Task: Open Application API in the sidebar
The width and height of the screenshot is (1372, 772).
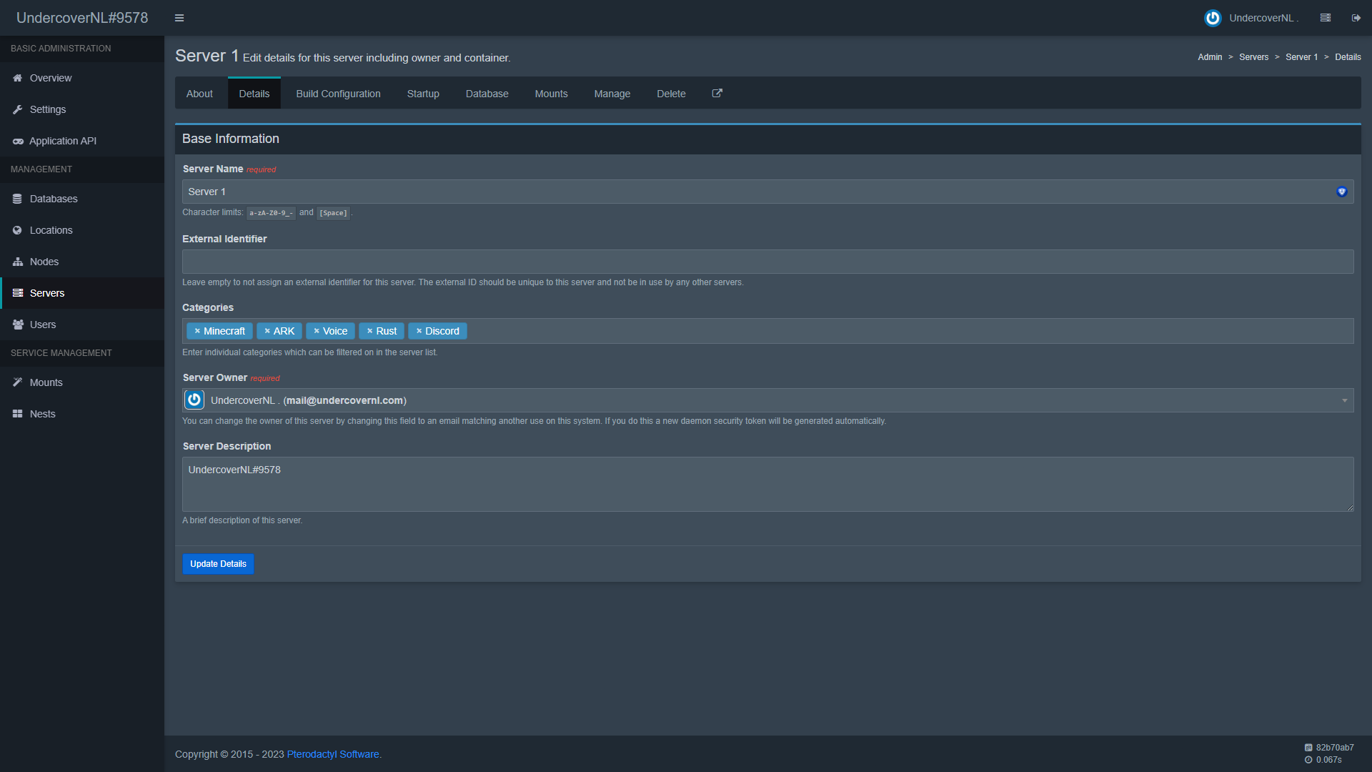Action: (63, 141)
